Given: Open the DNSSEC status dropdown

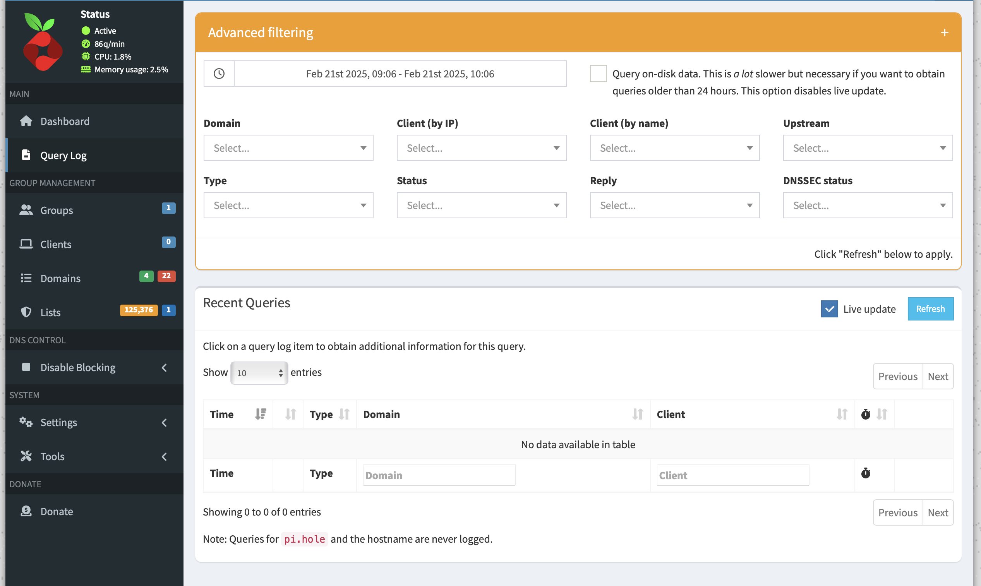Looking at the screenshot, I should (x=868, y=205).
